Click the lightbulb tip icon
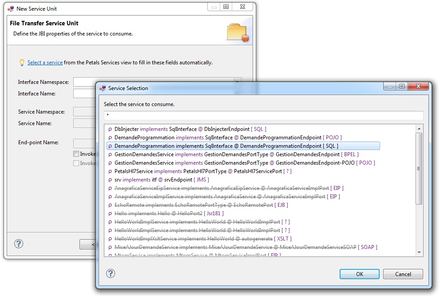440x296 pixels. [x=21, y=63]
